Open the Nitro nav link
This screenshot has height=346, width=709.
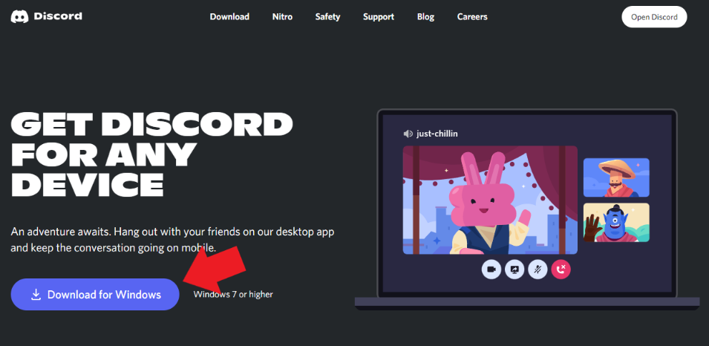click(282, 17)
